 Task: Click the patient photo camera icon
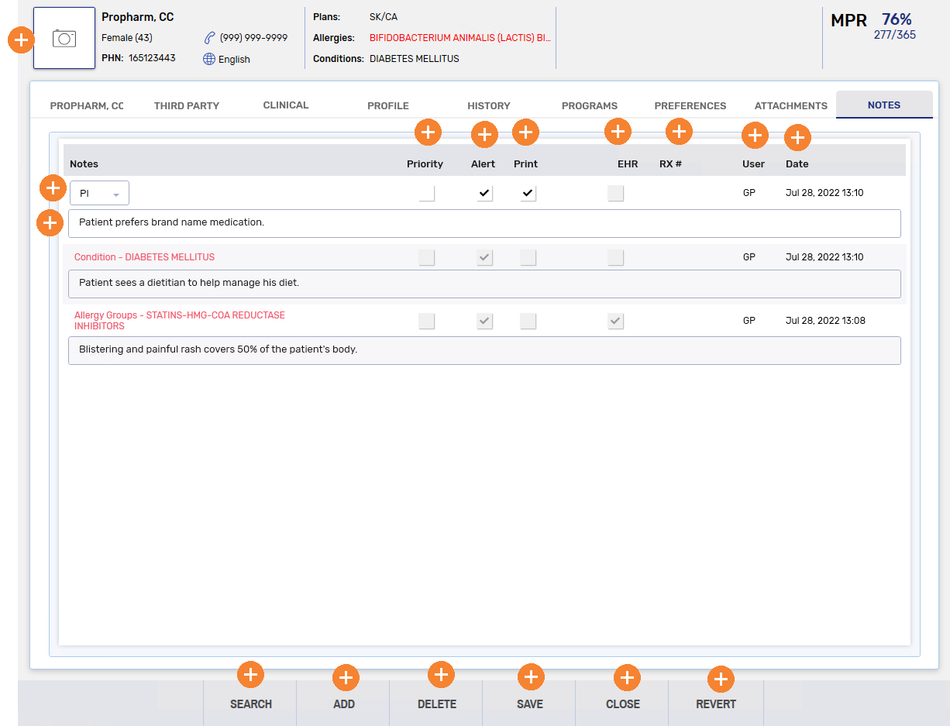pos(64,39)
